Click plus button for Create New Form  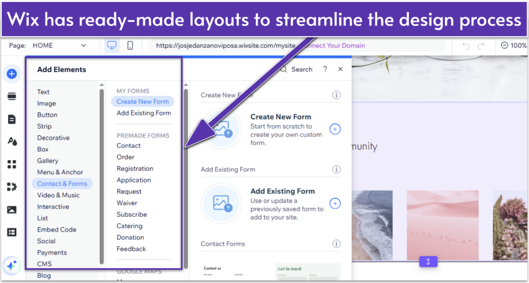(x=335, y=129)
